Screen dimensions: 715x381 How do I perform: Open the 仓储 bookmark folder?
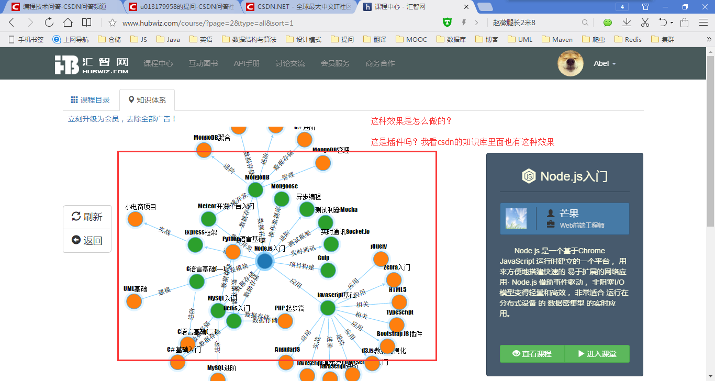coord(109,39)
